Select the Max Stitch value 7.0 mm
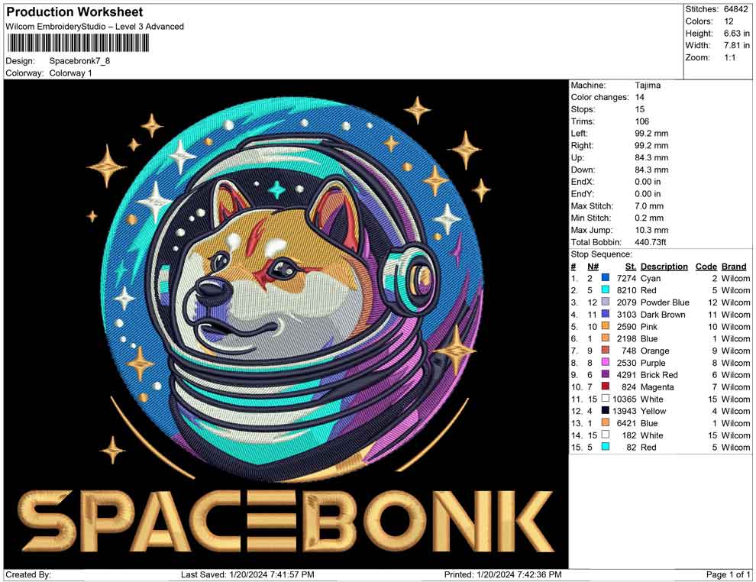This screenshot has height=582, width=756. (649, 206)
